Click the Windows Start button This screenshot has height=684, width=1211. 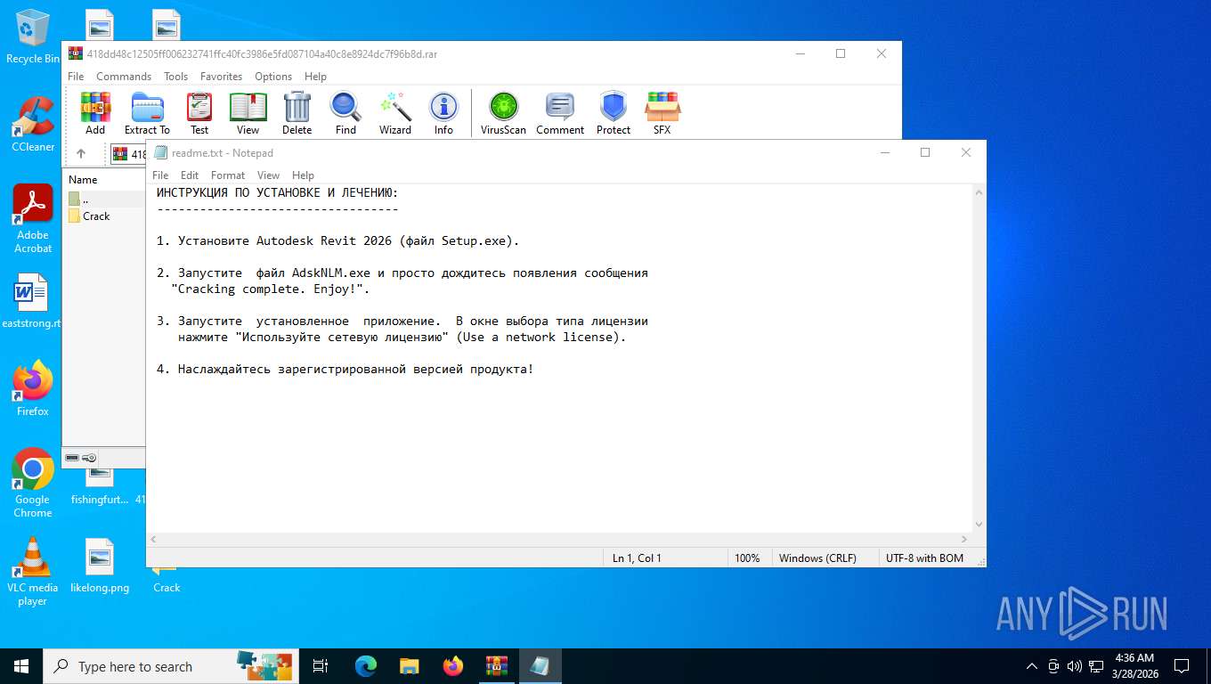tap(21, 666)
